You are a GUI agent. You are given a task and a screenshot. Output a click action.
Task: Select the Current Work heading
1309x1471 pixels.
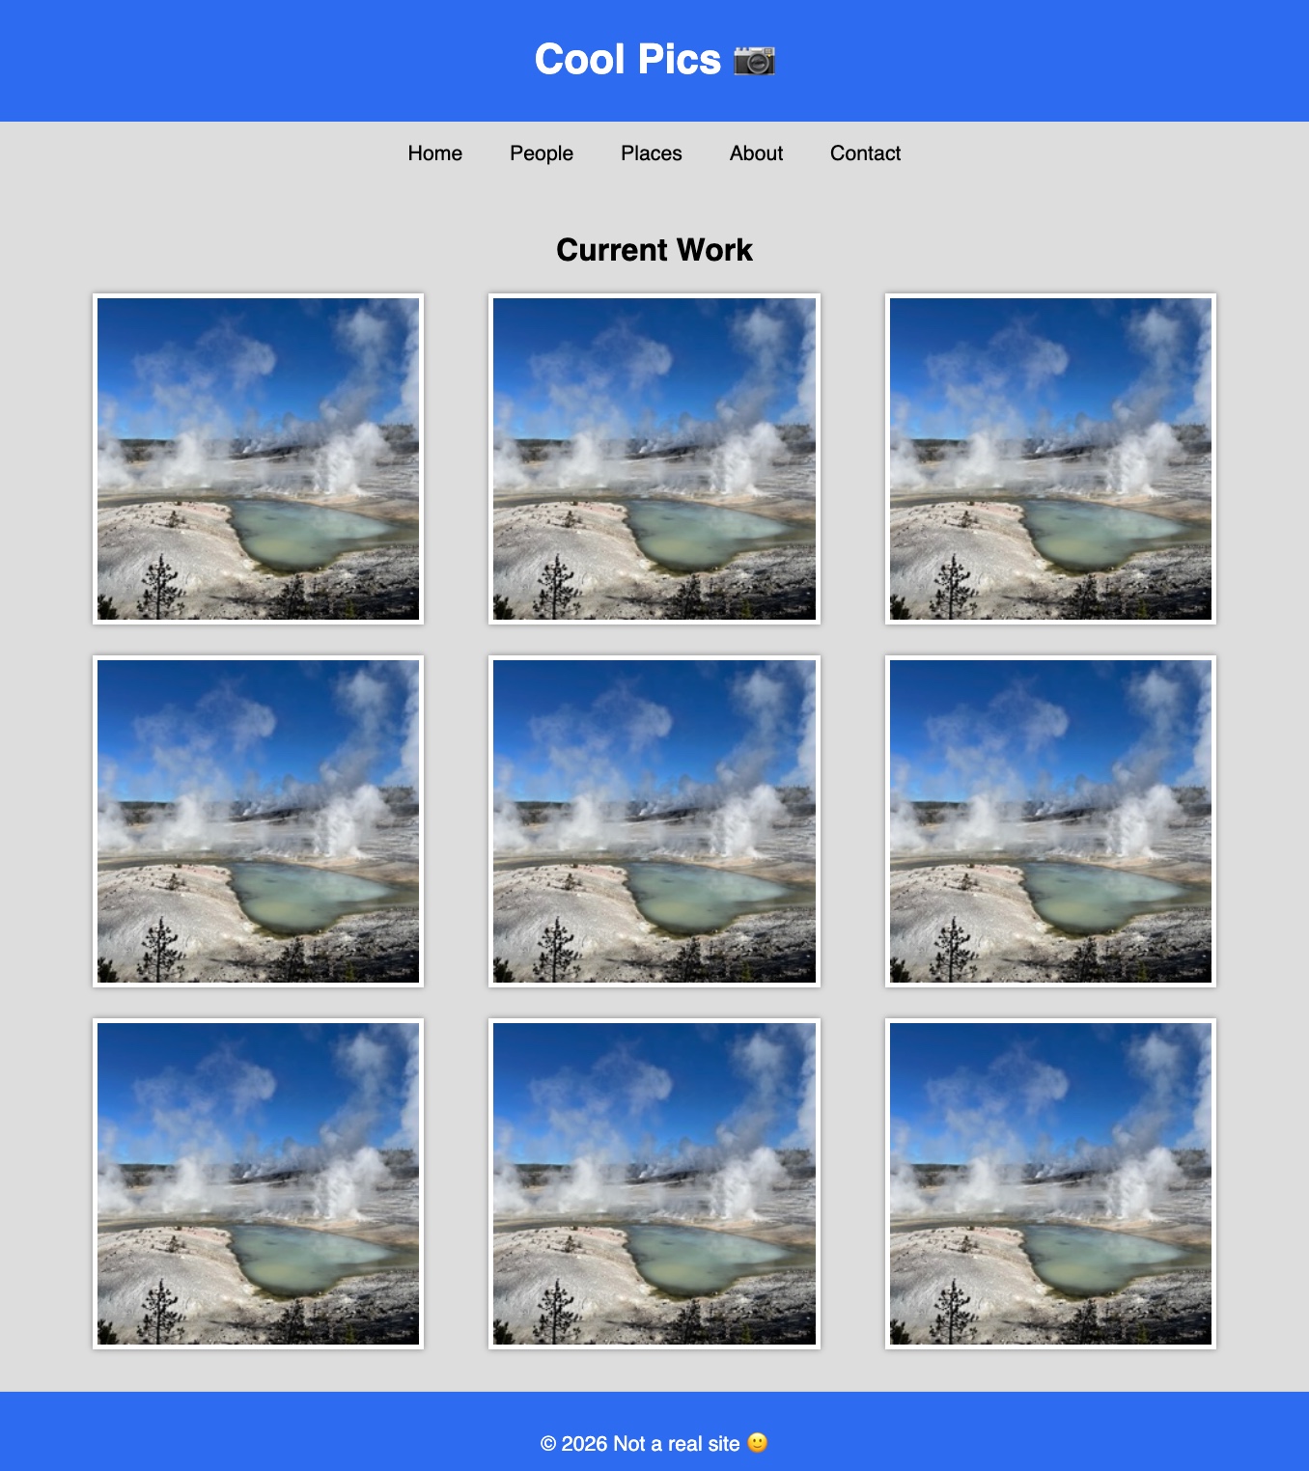[x=654, y=250]
